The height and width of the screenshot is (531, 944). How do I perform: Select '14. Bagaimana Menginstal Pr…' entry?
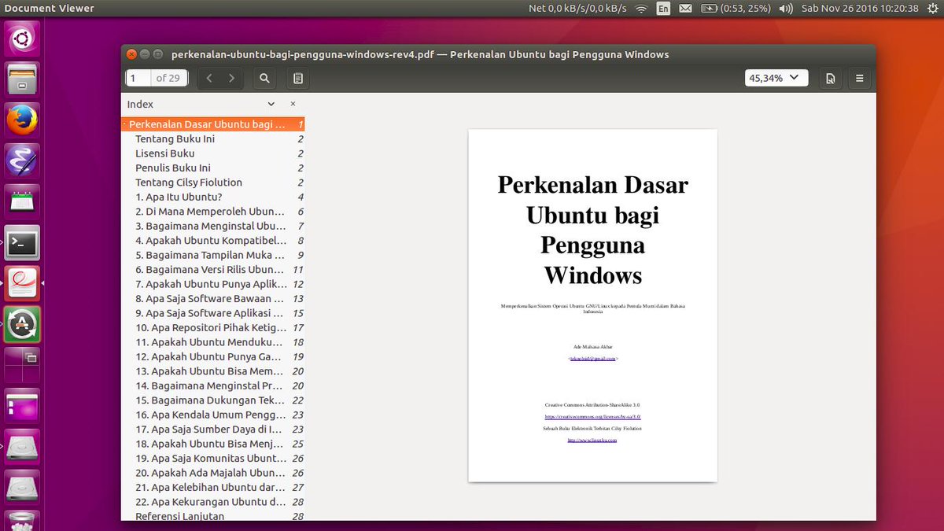tap(213, 386)
